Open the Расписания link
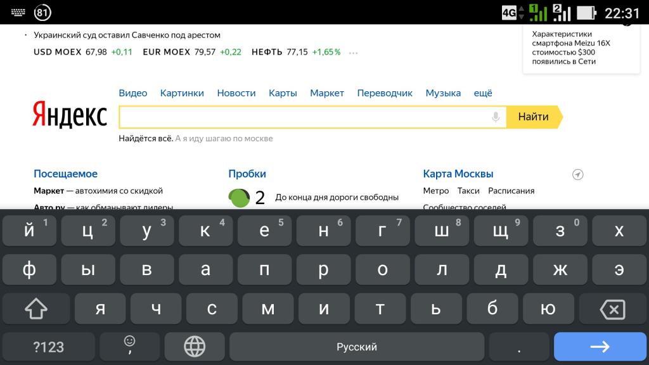Viewport: 649px width, 365px height. point(511,191)
